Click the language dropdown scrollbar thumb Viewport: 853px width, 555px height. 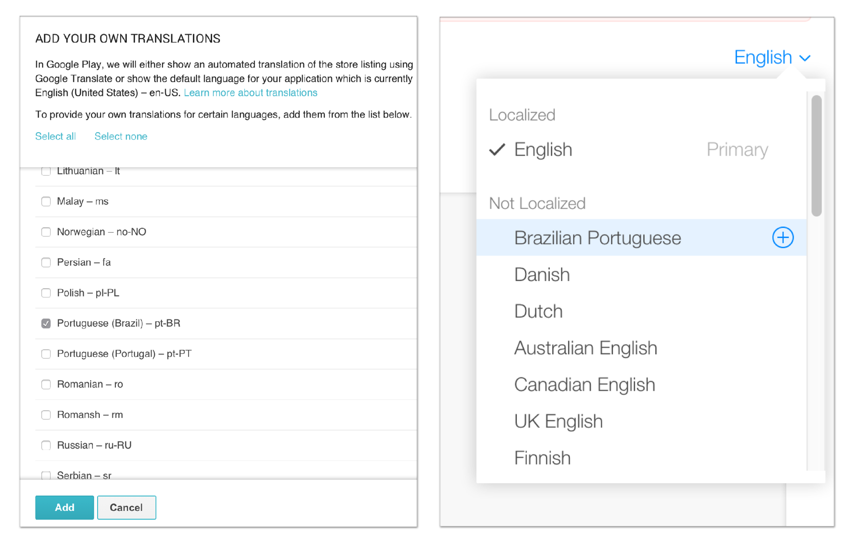(x=817, y=156)
